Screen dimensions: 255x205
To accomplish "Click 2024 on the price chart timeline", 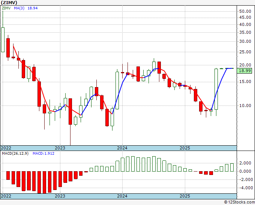I will pyautogui.click(x=122, y=148).
